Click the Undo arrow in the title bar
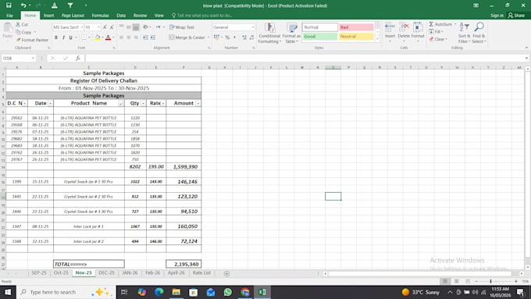Viewport: 531px width, 299px height. click(x=23, y=5)
